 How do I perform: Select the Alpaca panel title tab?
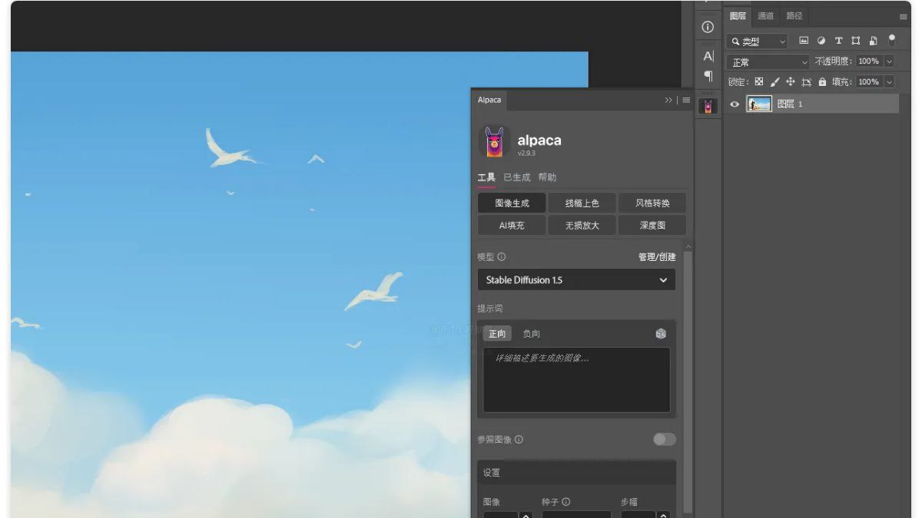click(x=489, y=100)
